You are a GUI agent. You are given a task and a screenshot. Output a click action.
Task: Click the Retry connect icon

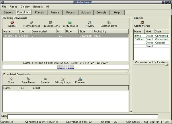coord(32,22)
